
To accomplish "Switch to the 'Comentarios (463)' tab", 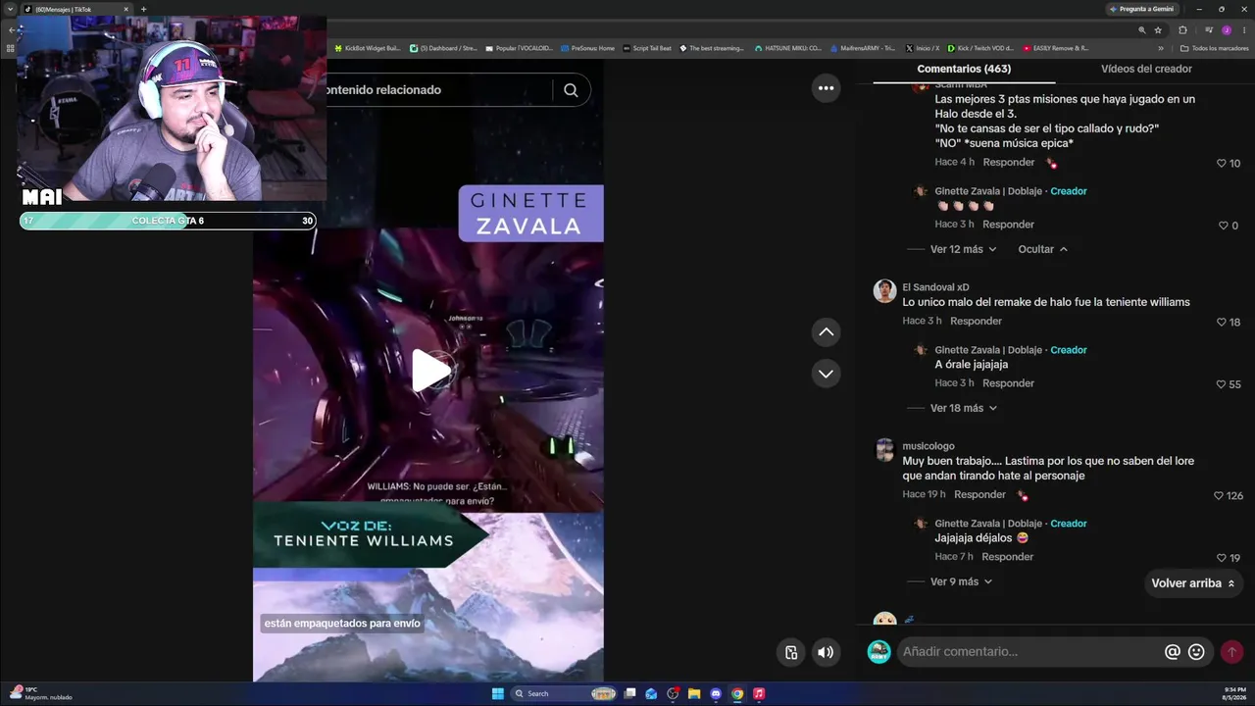I will [964, 69].
